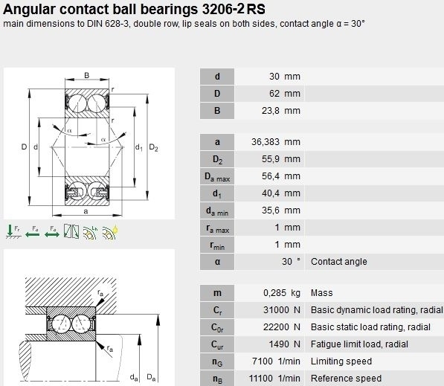Click the Mass value 0,285 kg
Viewport: 444px width, 386px height.
281,293
